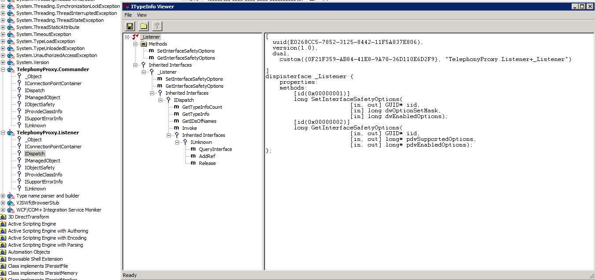Expand WCF/COM+ Integration Service Moniker node
595x280 pixels.
[x=3, y=210]
